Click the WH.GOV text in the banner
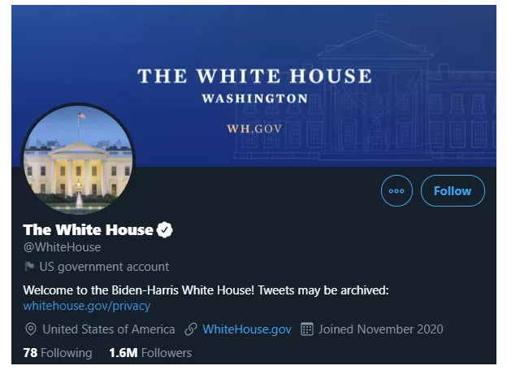This screenshot has width=507, height=379. tap(254, 129)
